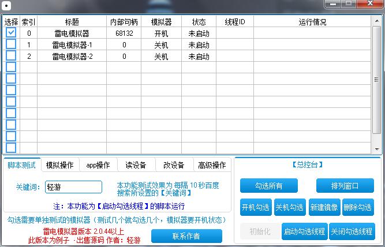Click the 排列窗口 button
The height and width of the screenshot is (247, 385).
345,186
